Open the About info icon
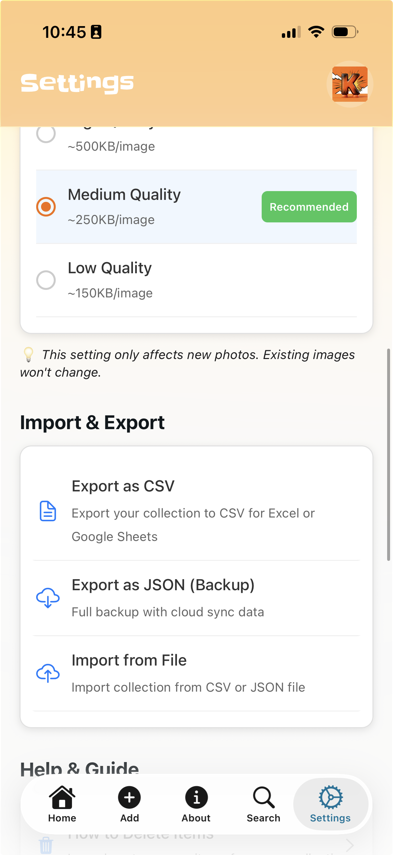The height and width of the screenshot is (855, 393). pos(196,797)
